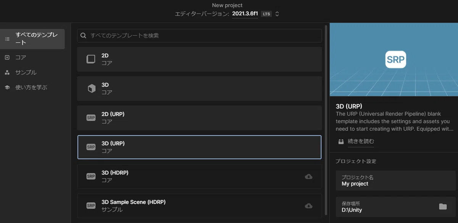Click SRP icon of 2D (URP) row
Viewport: 458px width, 223px height.
pyautogui.click(x=91, y=118)
